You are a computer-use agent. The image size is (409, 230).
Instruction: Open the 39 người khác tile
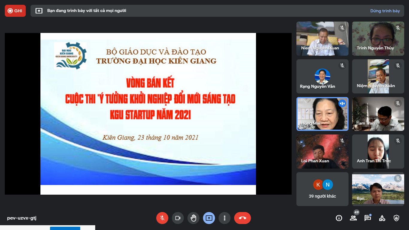322,189
